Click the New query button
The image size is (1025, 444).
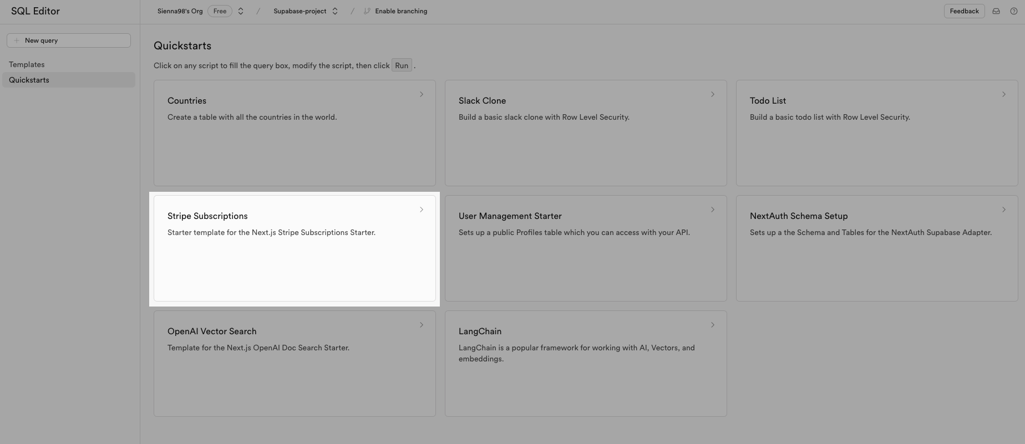click(x=69, y=40)
